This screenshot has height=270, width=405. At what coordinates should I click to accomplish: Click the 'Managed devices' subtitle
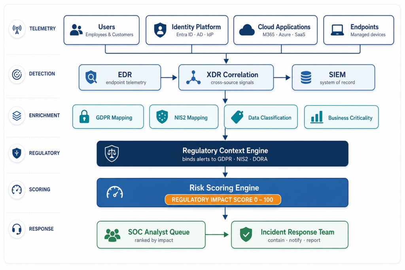[368, 34]
